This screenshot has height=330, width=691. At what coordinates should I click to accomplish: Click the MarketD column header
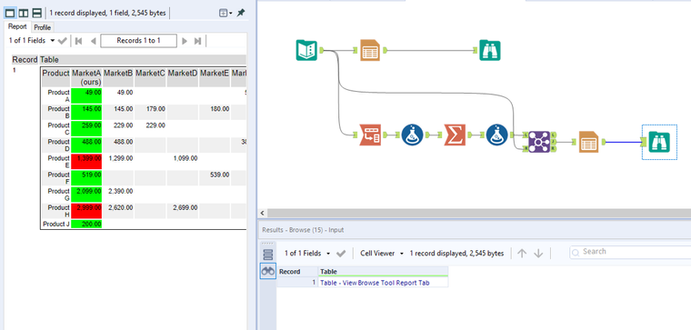coord(183,77)
